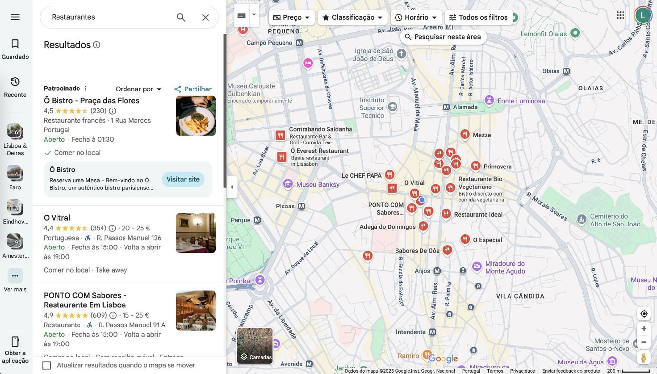Viewport: 657px width, 374px height.
Task: Click Pesquisar nesta área button
Action: click(x=443, y=37)
